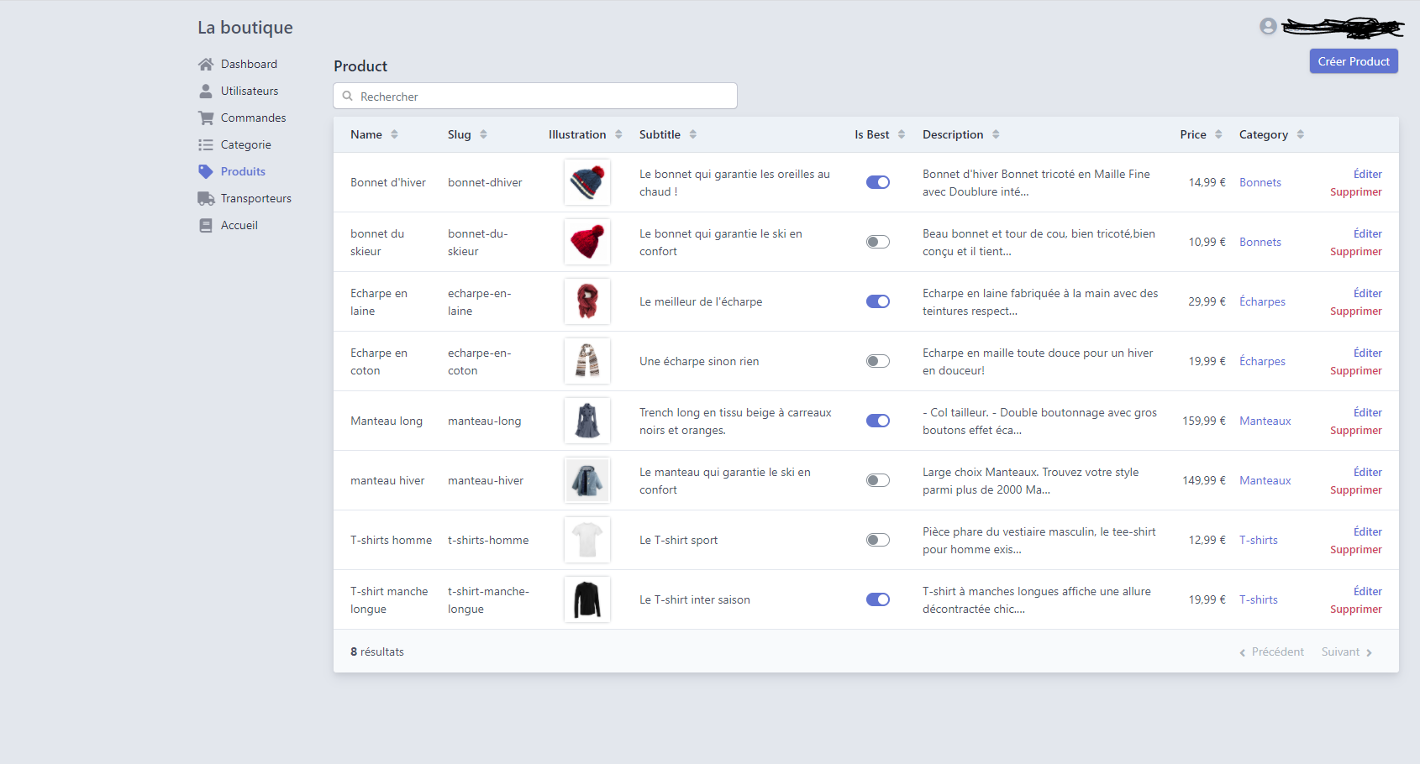The image size is (1420, 764).
Task: Open the Commandes menu item
Action: point(253,118)
